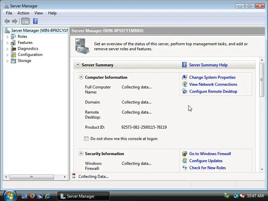Click the scroll left arrow in tree pane
This screenshot has height=201, width=268.
point(6,177)
